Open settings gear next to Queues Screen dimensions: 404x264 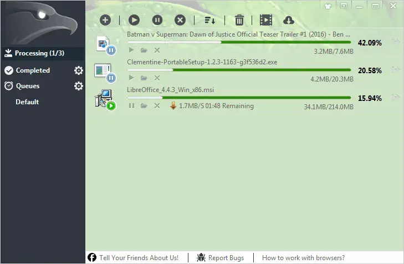pyautogui.click(x=79, y=86)
